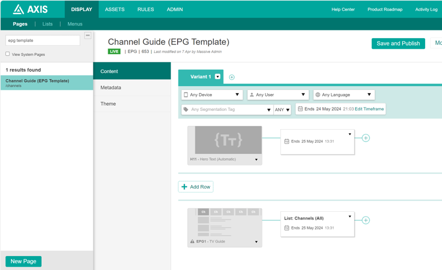Open Variant 1 dropdown arrow
442x270 pixels.
coord(218,77)
